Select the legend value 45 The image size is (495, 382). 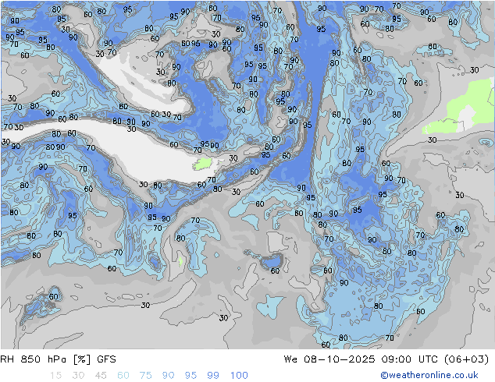[x=101, y=376]
